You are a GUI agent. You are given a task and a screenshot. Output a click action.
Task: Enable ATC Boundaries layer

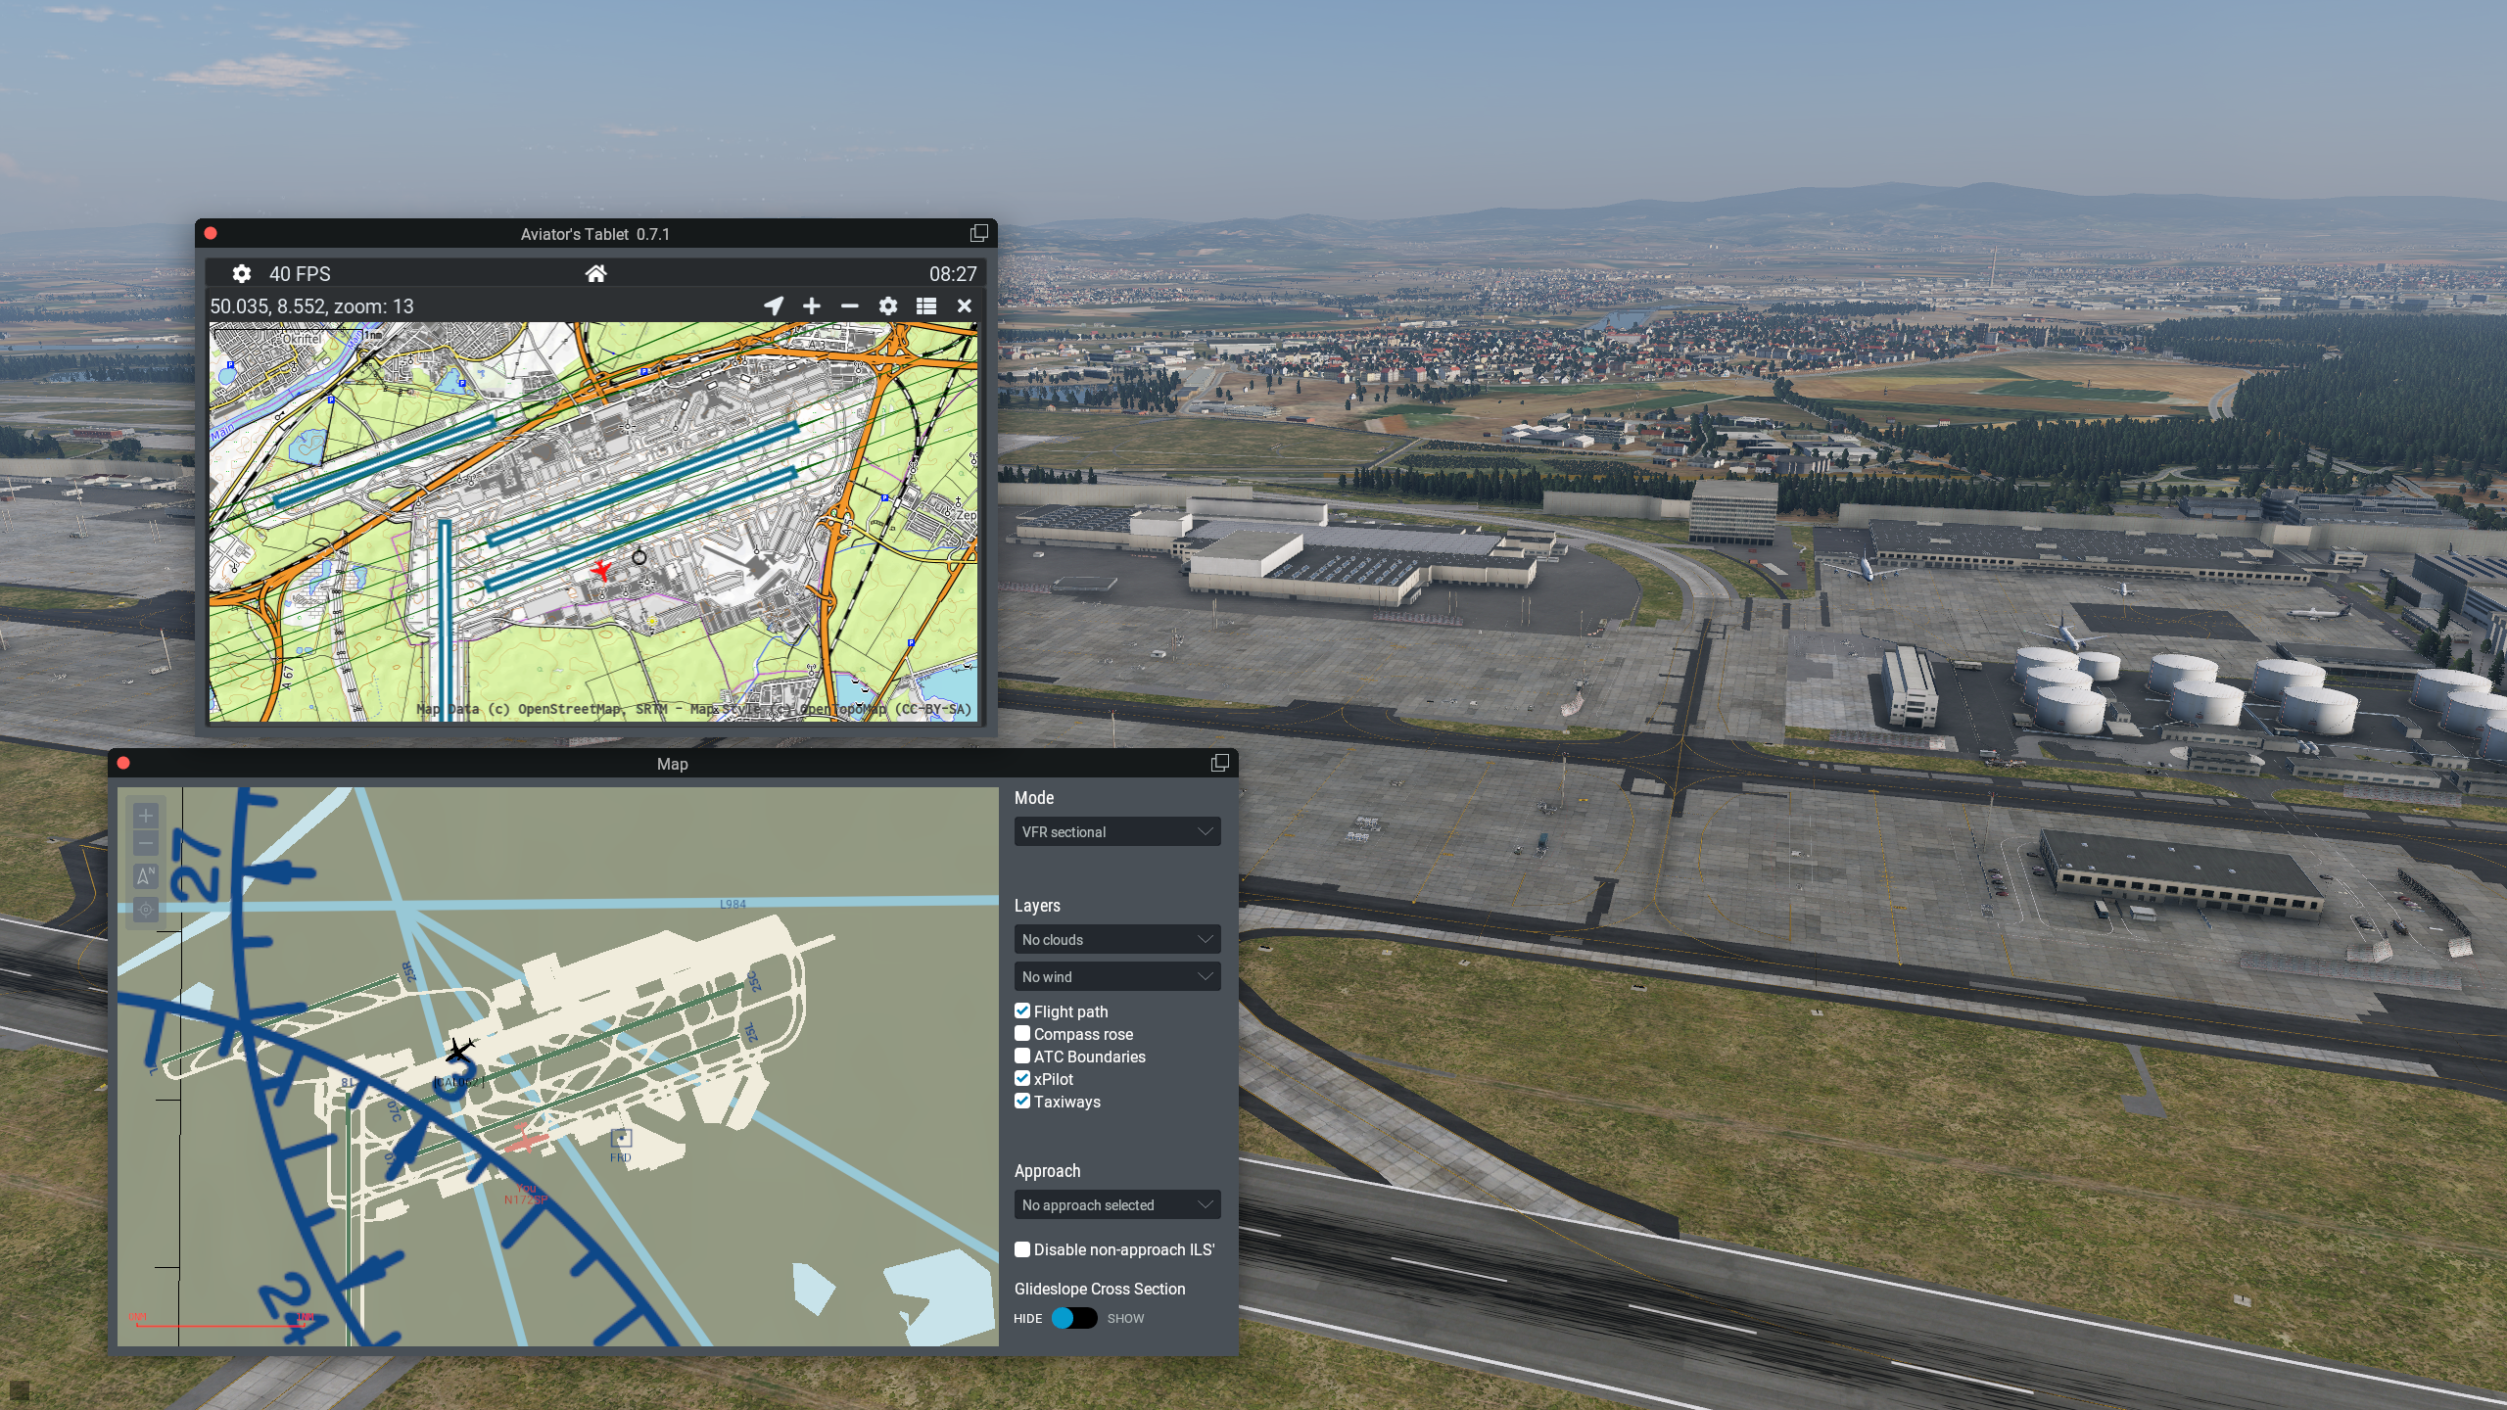click(x=1022, y=1057)
